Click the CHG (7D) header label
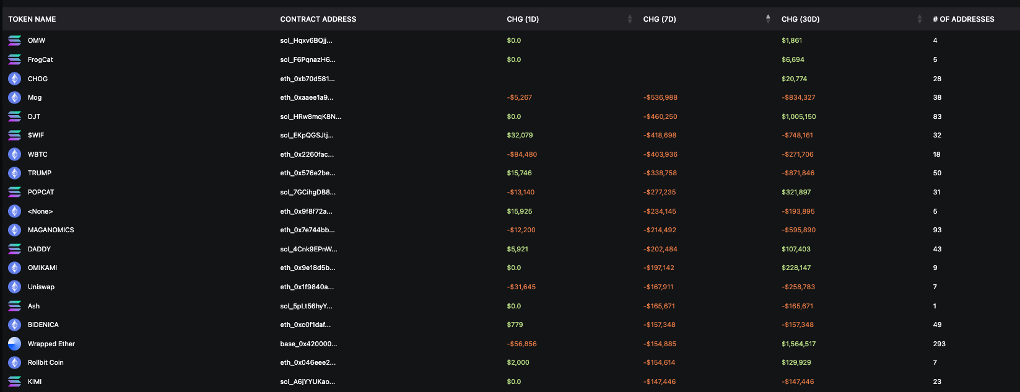 point(660,19)
